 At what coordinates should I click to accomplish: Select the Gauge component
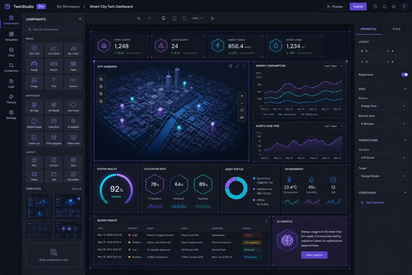click(x=34, y=66)
